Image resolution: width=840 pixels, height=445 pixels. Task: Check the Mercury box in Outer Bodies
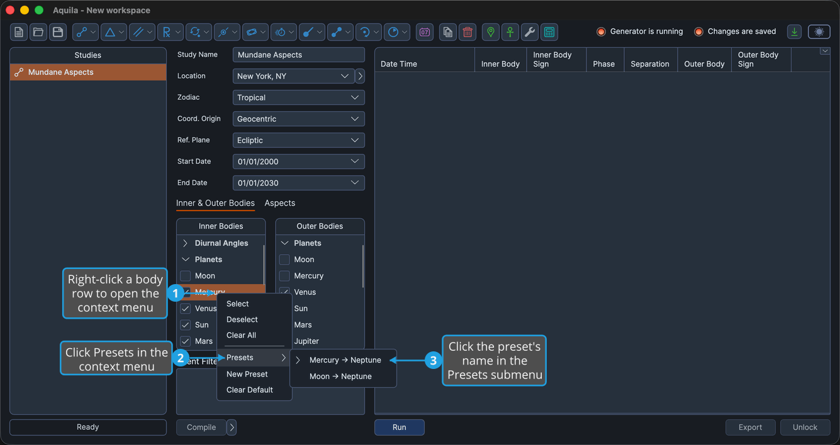(x=284, y=276)
